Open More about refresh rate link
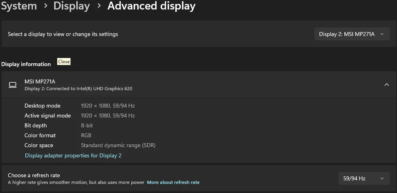The image size is (397, 193). coord(173,182)
